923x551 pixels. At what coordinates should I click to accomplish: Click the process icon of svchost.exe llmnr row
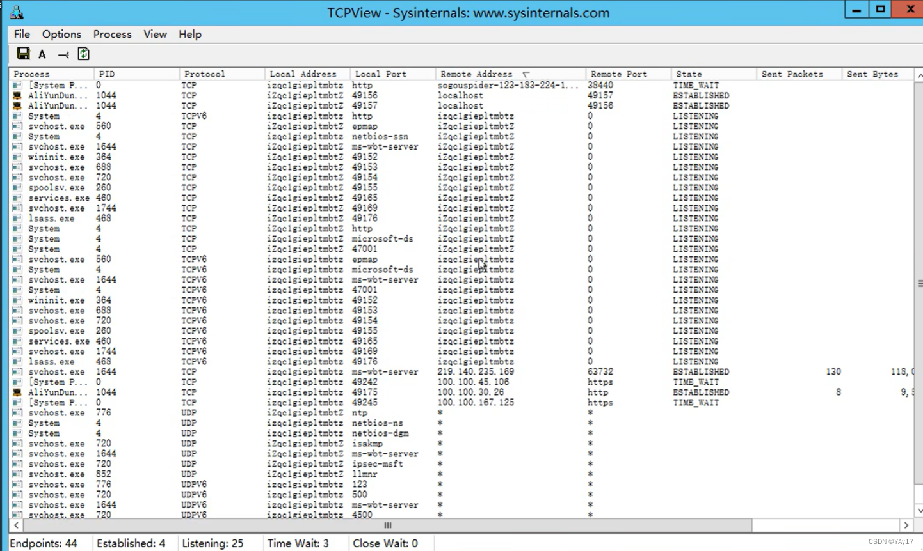coord(17,474)
